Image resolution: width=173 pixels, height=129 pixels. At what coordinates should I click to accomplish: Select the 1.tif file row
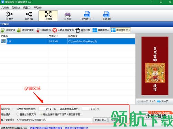67,41
